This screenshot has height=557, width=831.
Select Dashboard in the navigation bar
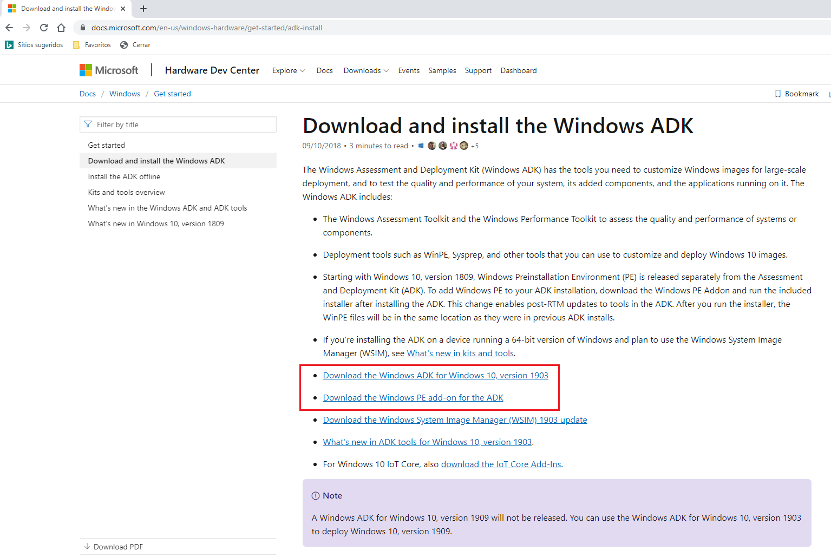(x=518, y=70)
